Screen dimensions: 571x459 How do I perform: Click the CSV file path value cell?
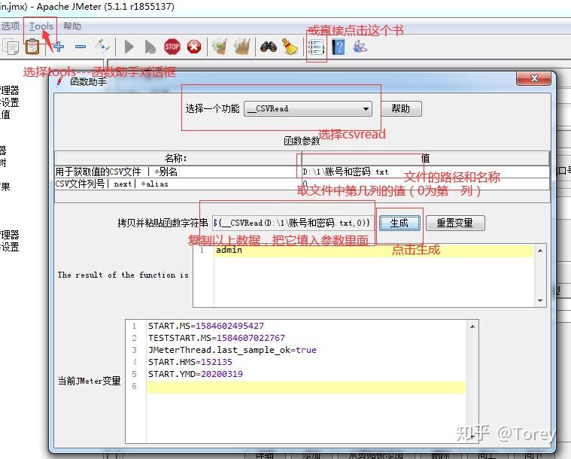[425, 172]
